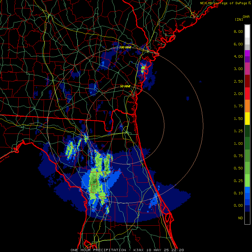The height and width of the screenshot is (252, 252).
Task: Click the 0.00 legend value
Action: point(238,206)
